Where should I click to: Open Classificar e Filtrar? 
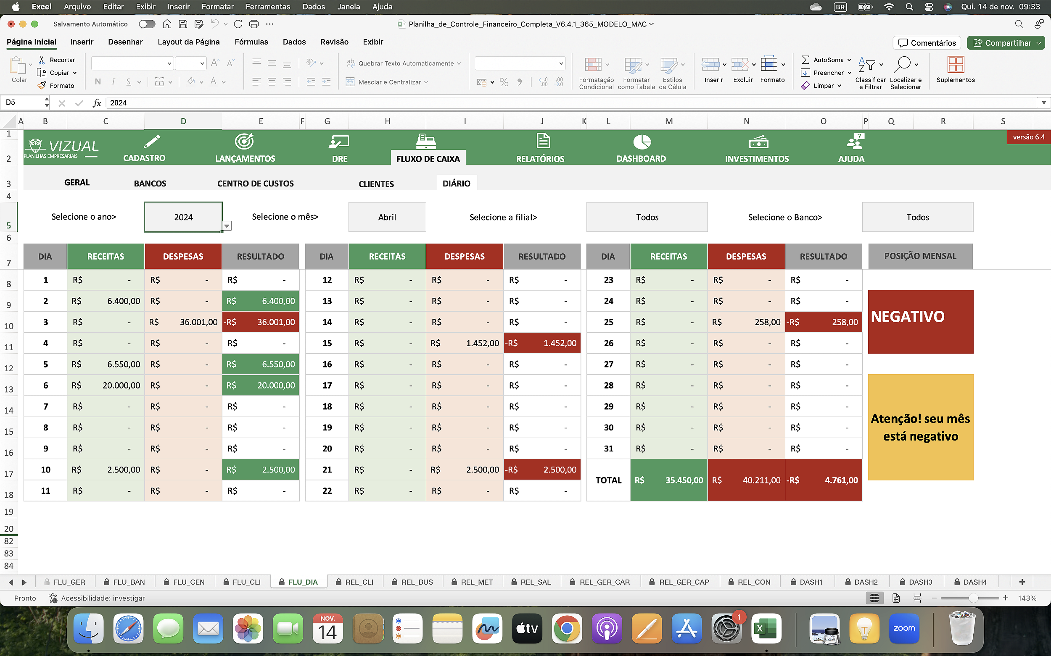click(870, 73)
